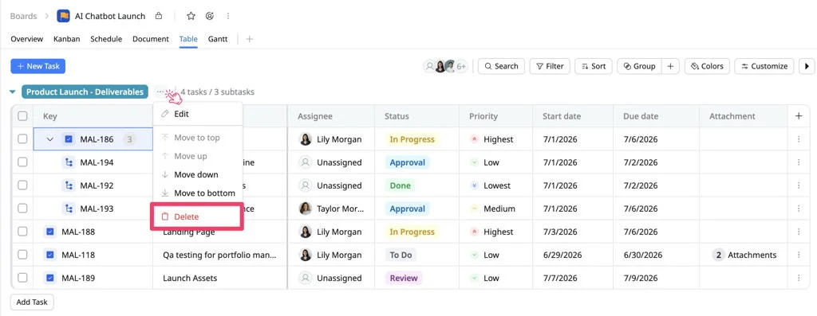Open row menu for MAL-193
The image size is (817, 316).
799,209
